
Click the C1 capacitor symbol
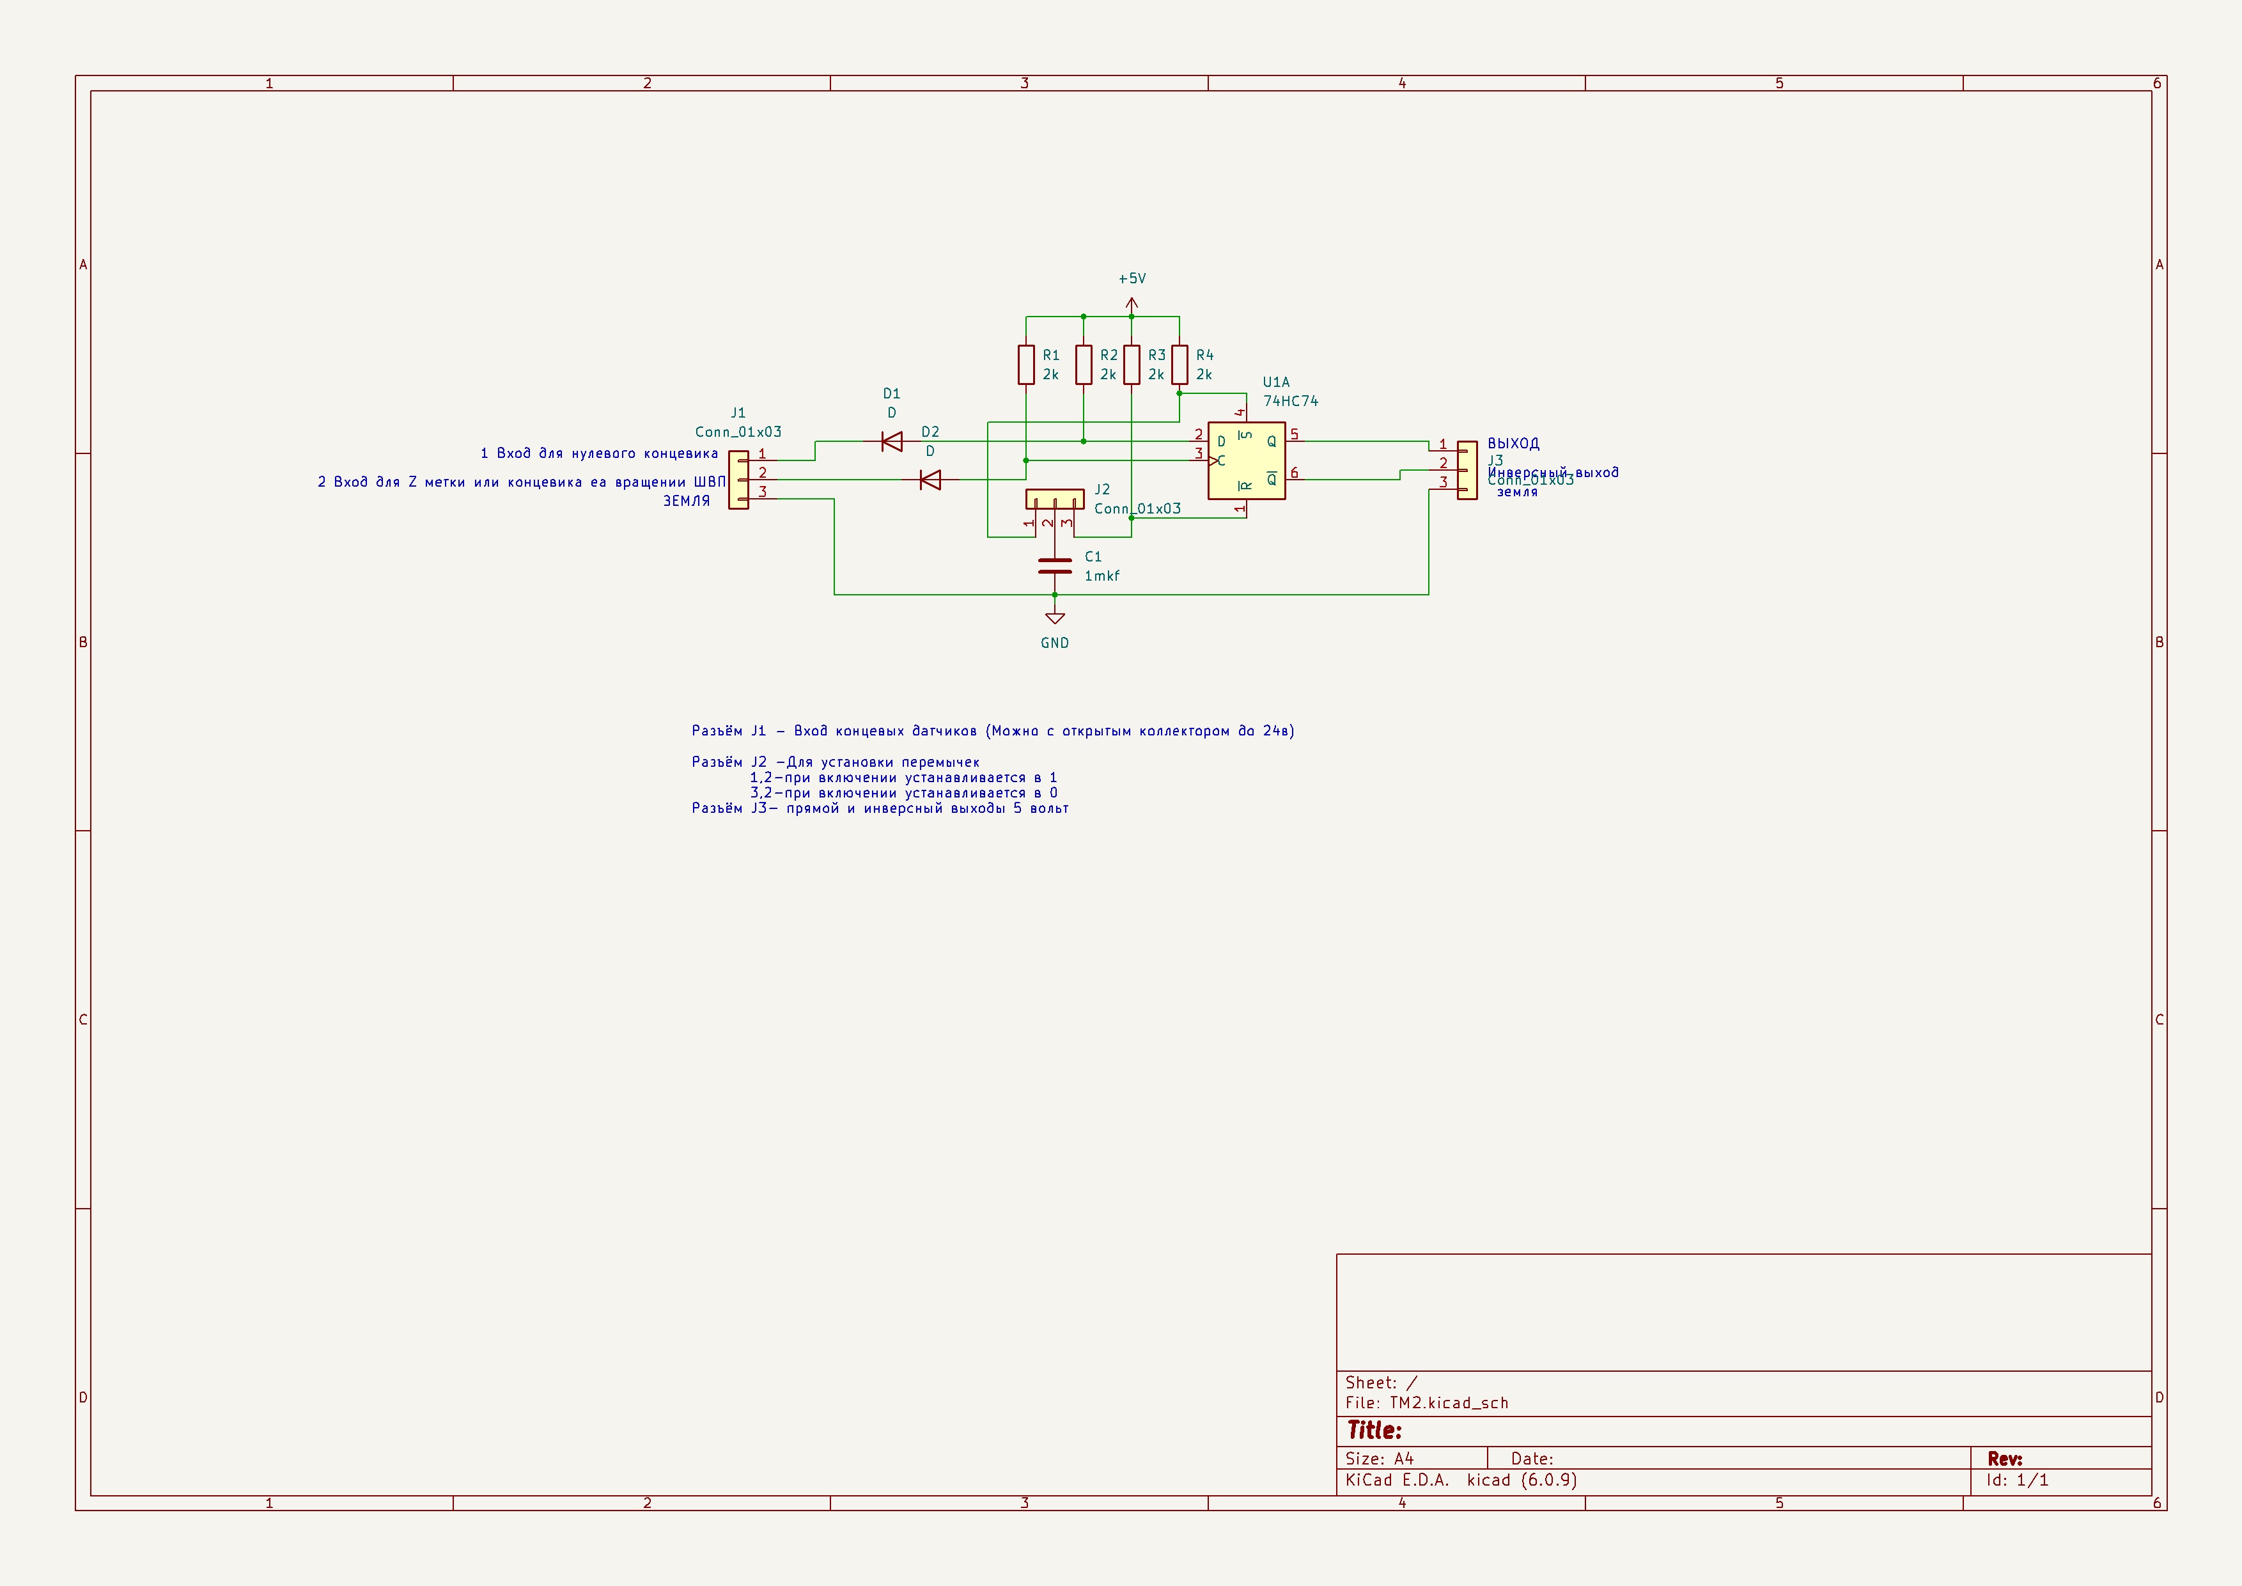[x=1055, y=565]
